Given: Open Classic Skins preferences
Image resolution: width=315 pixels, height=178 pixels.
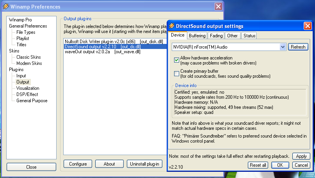Looking at the screenshot, I should 28,57.
